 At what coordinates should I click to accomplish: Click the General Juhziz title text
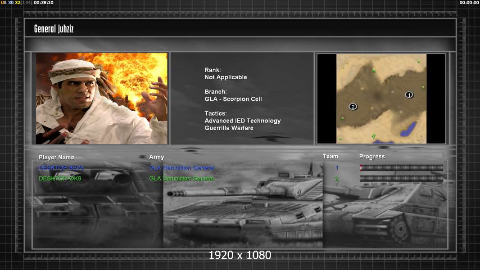pos(54,29)
